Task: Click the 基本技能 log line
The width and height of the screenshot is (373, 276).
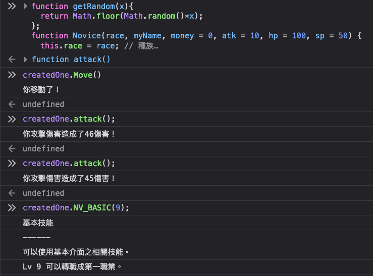Action: [38, 223]
